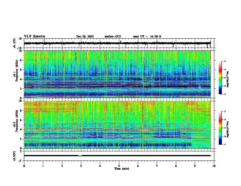Click the "2" kHz tick on ch.1 frequency axis
This screenshot has height=186, width=241.
pyautogui.click(x=21, y=88)
